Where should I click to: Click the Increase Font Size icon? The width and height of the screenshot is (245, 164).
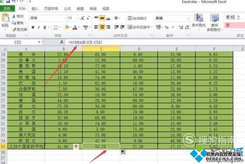[x=82, y=18]
